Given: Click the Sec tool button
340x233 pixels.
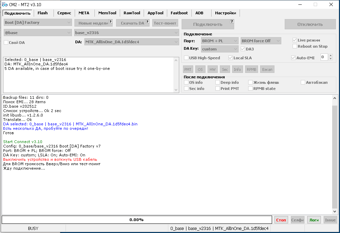Looking at the screenshot, I should pos(225,69).
